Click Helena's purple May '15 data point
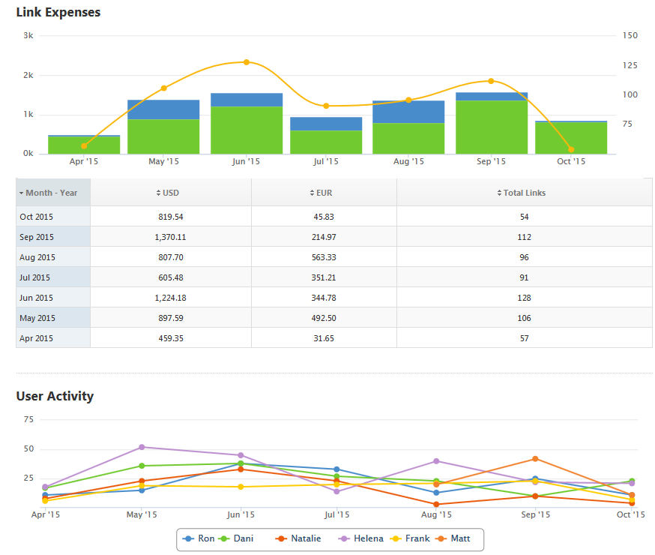Viewport: 655px width, 555px height. [142, 447]
